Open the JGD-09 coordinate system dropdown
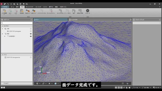The image size is (162, 91). (160, 88)
